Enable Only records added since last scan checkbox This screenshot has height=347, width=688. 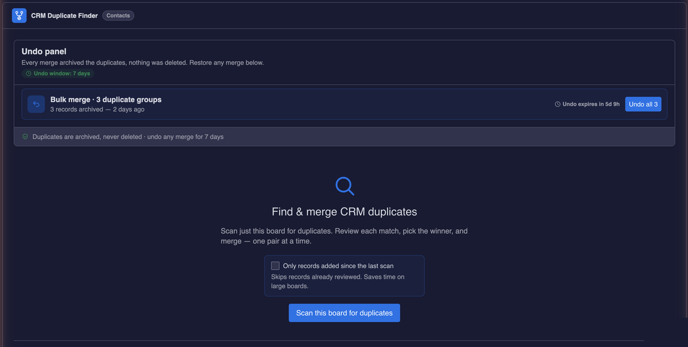275,266
